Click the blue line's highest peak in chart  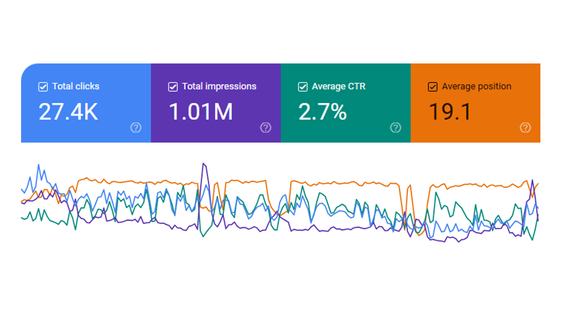[x=39, y=165]
